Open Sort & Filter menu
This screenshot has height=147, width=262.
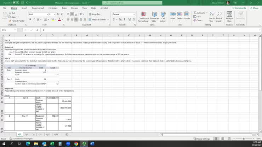tap(212, 17)
